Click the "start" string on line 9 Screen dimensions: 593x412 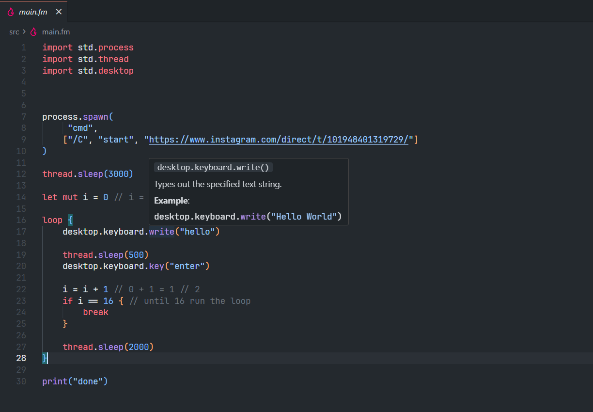(116, 140)
